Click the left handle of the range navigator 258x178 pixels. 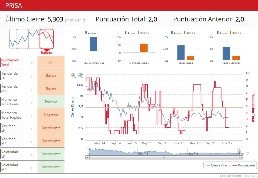click(x=89, y=151)
